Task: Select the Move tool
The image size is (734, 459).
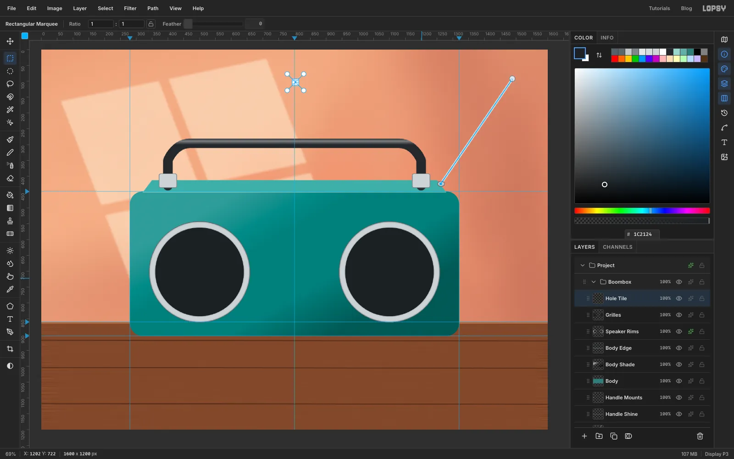Action: tap(10, 41)
